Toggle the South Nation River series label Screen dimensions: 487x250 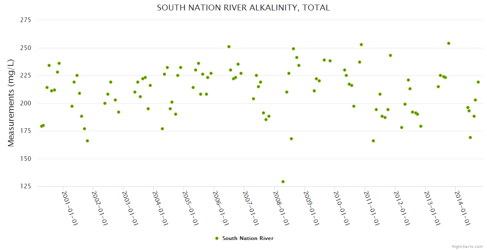pos(248,238)
